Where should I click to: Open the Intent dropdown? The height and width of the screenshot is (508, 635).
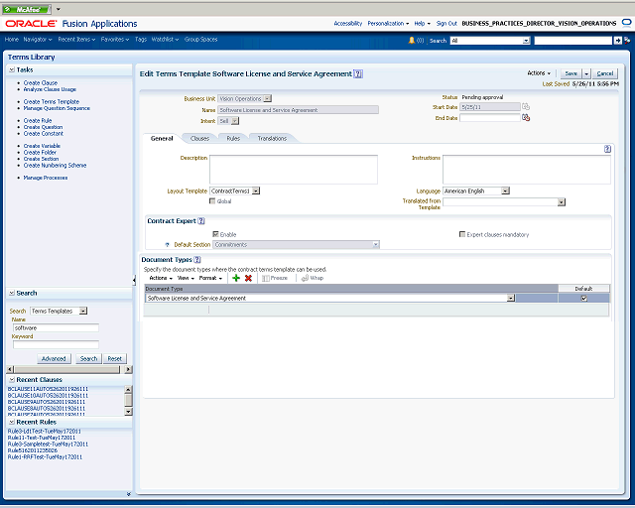(x=235, y=121)
